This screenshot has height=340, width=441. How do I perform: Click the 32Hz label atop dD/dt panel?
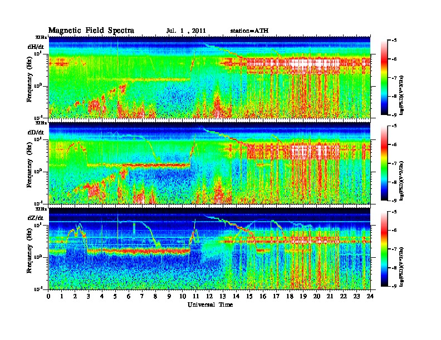pyautogui.click(x=41, y=123)
